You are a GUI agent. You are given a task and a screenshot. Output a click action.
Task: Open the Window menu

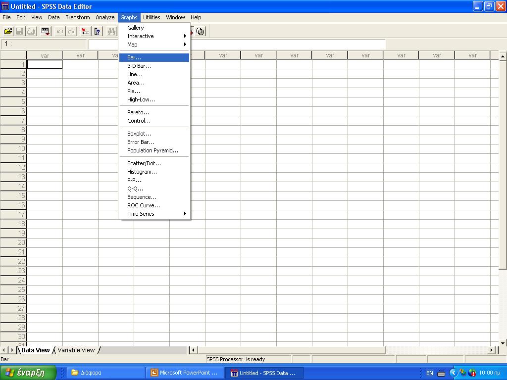point(175,17)
